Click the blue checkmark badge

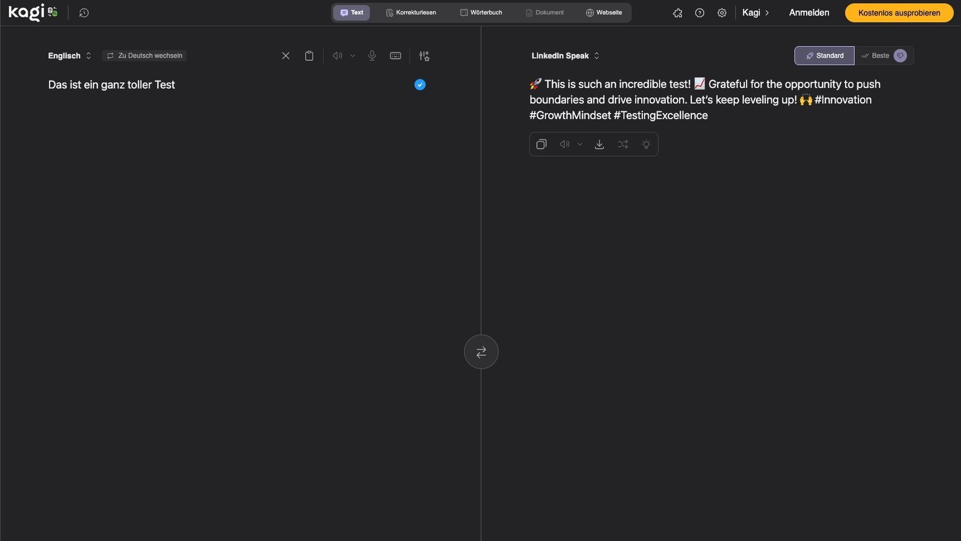coord(420,84)
